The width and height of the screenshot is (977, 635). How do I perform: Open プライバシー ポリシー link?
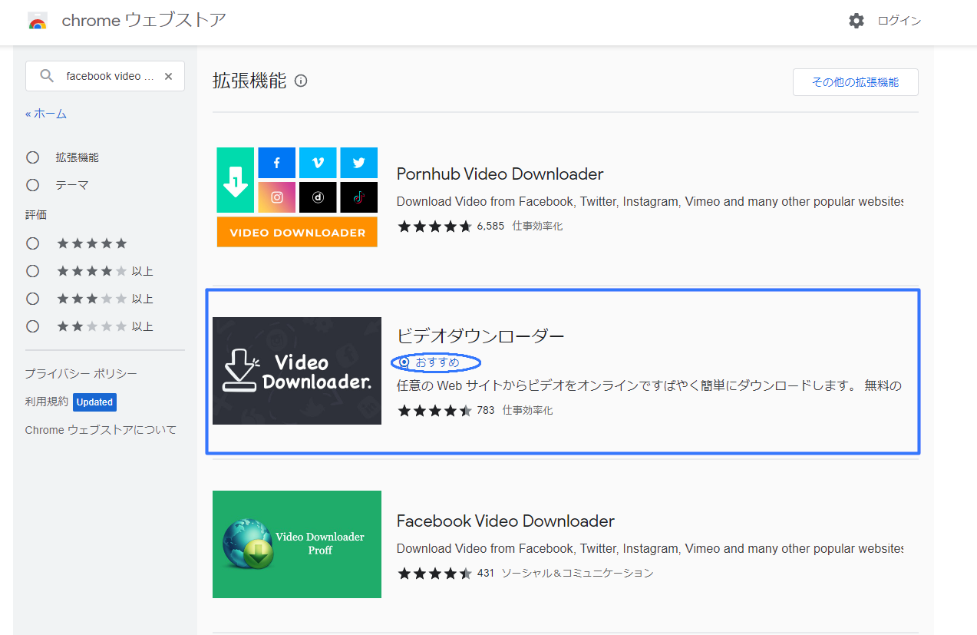pyautogui.click(x=81, y=374)
